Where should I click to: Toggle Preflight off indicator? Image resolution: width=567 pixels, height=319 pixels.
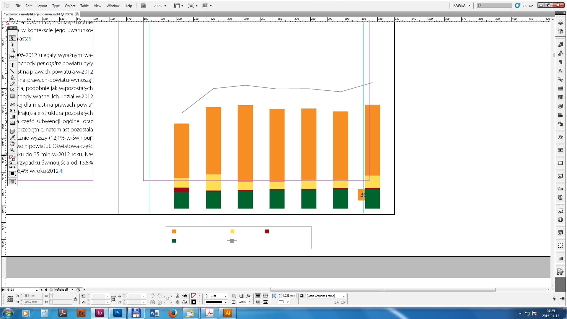click(x=61, y=289)
